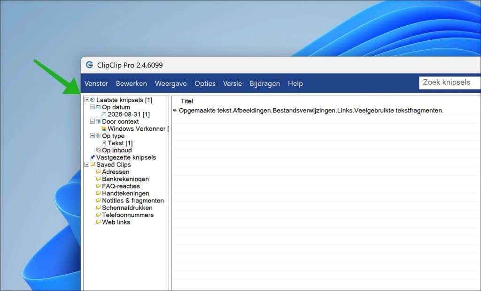This screenshot has width=481, height=291.
Task: Click the calendar icon beside 2026-08-31
Action: pyautogui.click(x=104, y=114)
